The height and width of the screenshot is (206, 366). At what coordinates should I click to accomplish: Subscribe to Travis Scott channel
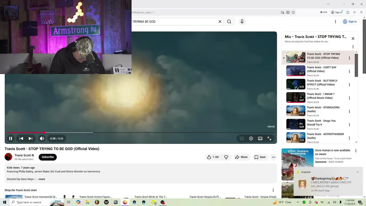48,157
